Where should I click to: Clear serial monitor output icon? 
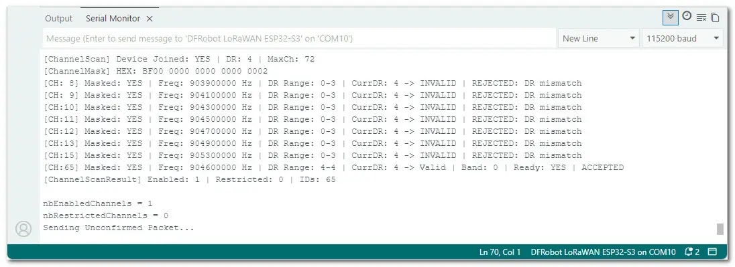701,18
